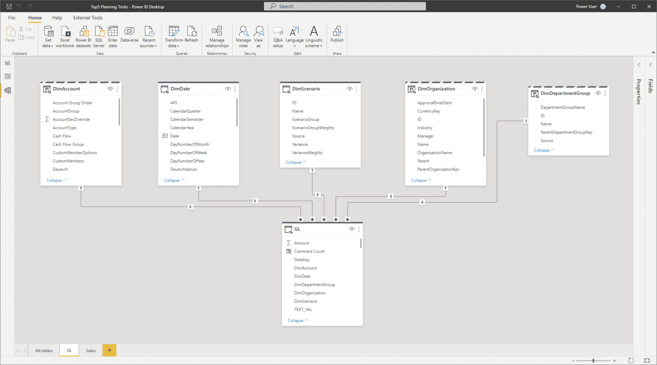657x365 pixels.
Task: Click the Transform data icon
Action: click(x=174, y=34)
